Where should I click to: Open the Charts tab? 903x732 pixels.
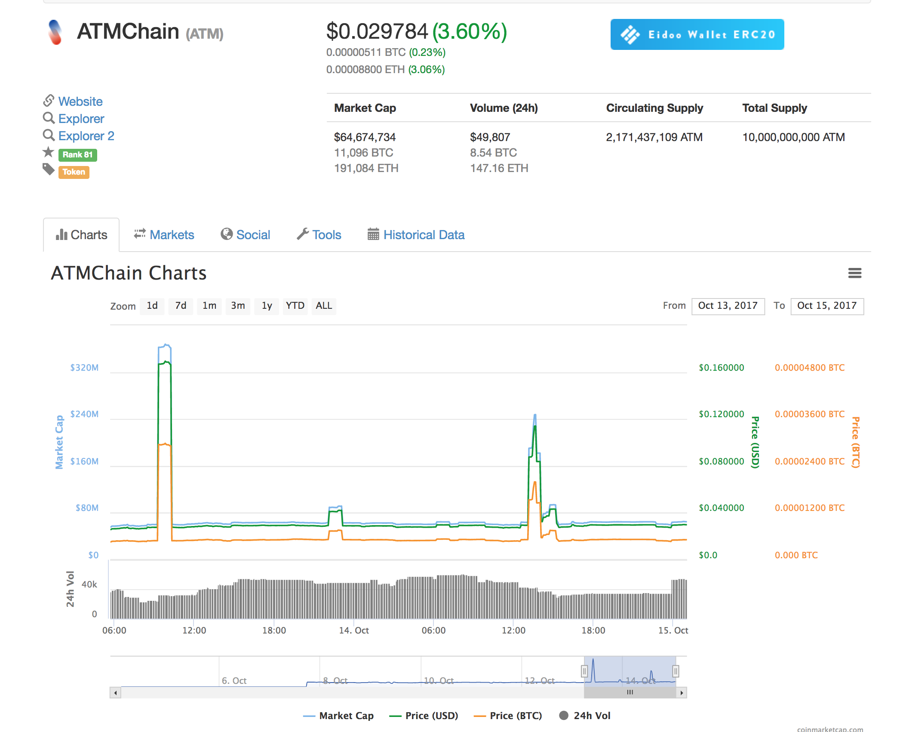[x=81, y=235]
